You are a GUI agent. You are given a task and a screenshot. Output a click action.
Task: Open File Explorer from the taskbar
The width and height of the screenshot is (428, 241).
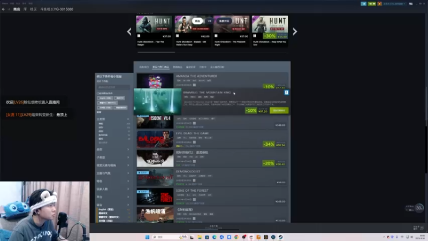[x=200, y=237]
